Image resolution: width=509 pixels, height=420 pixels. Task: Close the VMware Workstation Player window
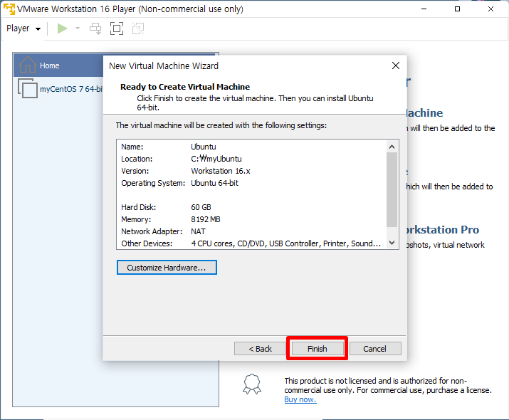coord(490,9)
